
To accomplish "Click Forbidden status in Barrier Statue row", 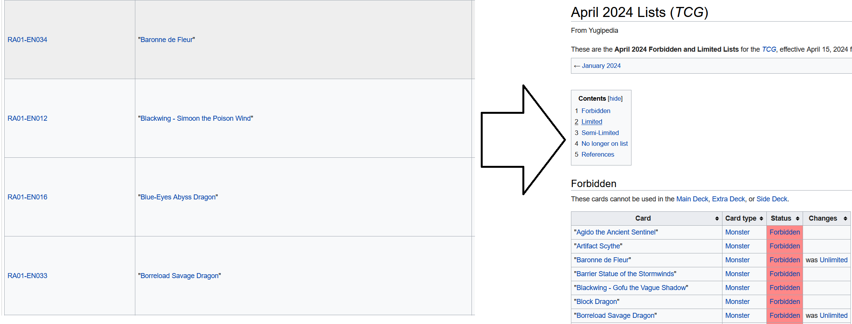I will [785, 274].
